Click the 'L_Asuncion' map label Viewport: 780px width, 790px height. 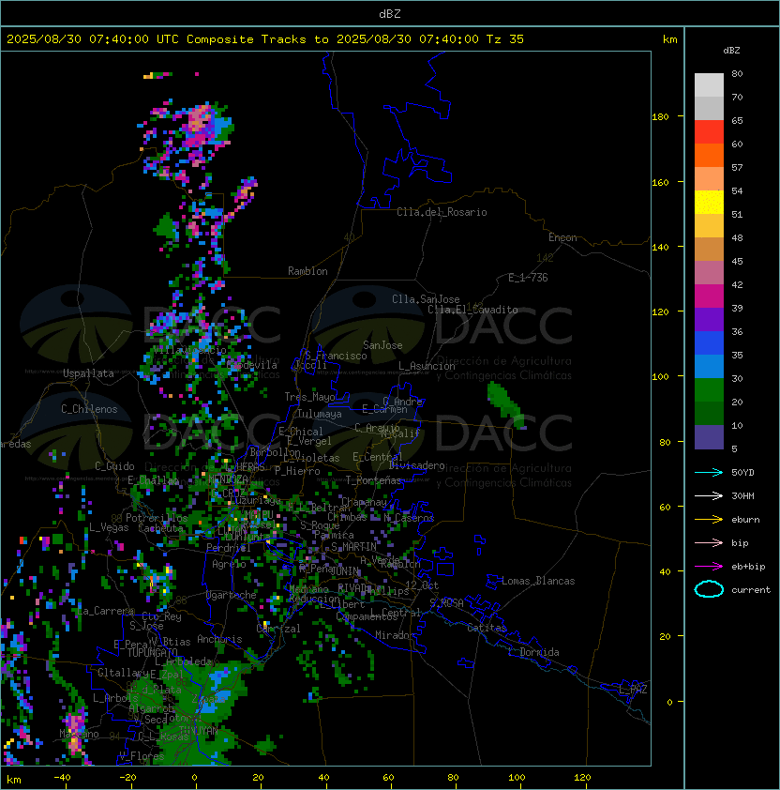[x=427, y=366]
